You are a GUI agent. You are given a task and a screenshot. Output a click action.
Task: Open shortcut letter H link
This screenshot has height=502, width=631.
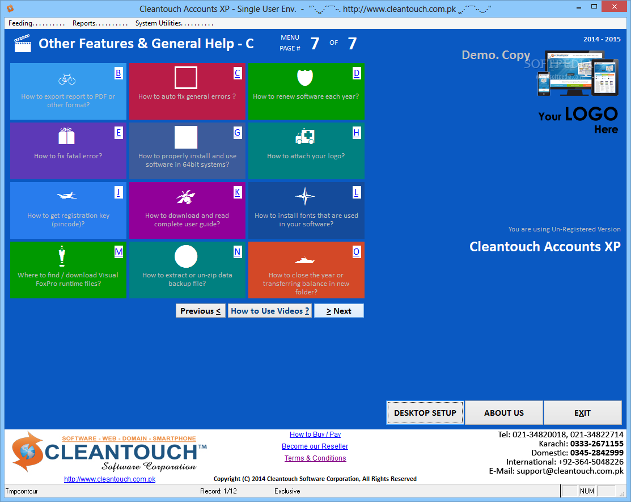(x=357, y=133)
